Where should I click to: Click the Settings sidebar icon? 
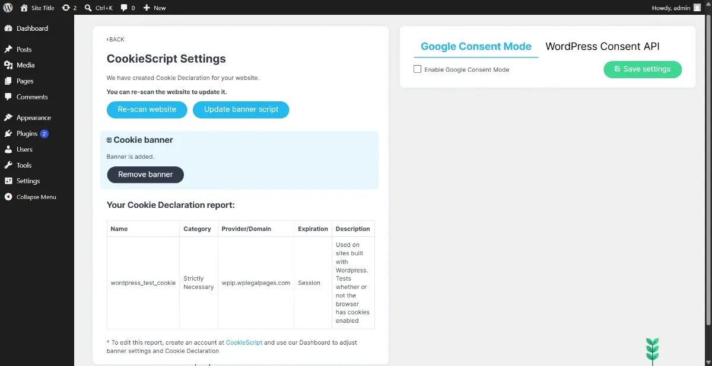[x=8, y=181]
